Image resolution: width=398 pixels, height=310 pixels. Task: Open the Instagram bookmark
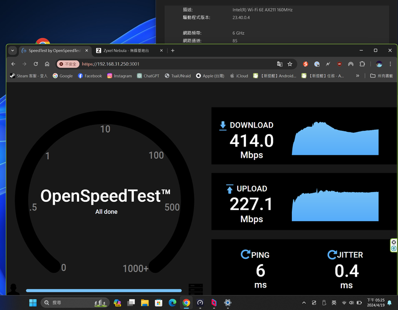coord(119,76)
